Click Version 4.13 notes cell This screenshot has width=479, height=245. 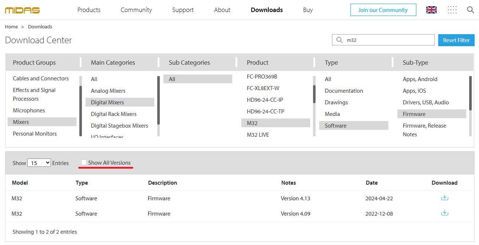tap(295, 198)
